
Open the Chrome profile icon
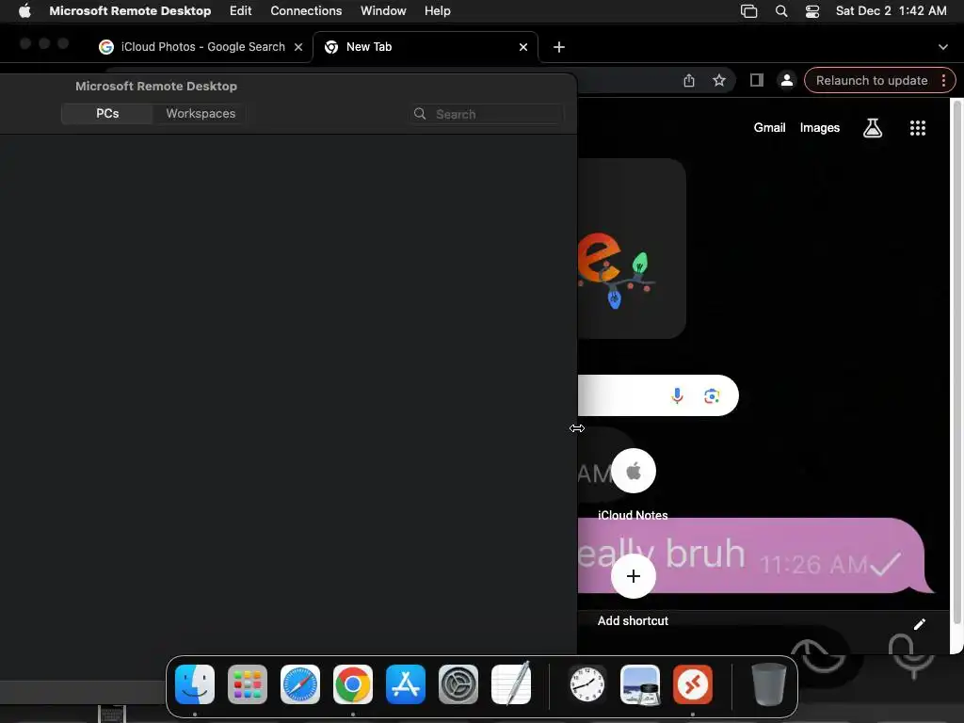(x=786, y=81)
